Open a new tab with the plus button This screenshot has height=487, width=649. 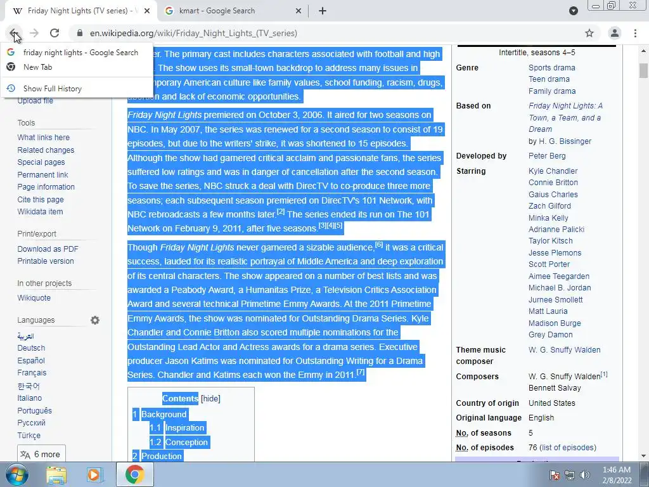click(323, 11)
